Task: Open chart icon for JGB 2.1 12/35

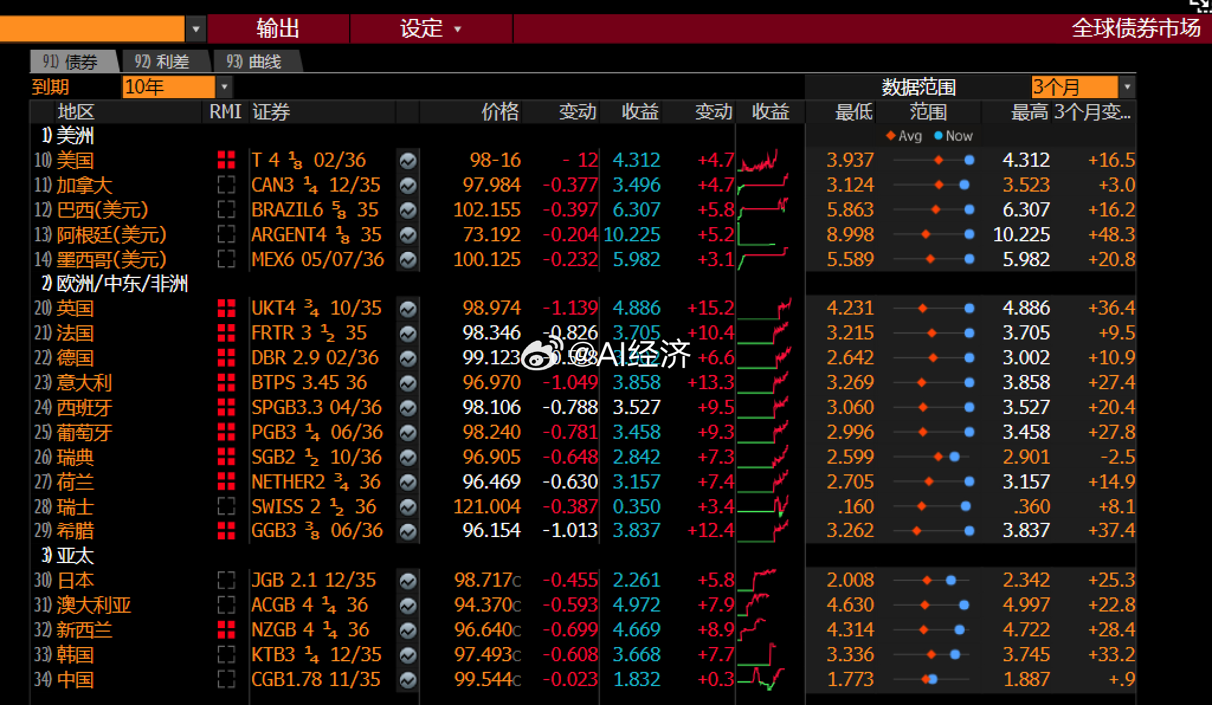Action: (408, 581)
